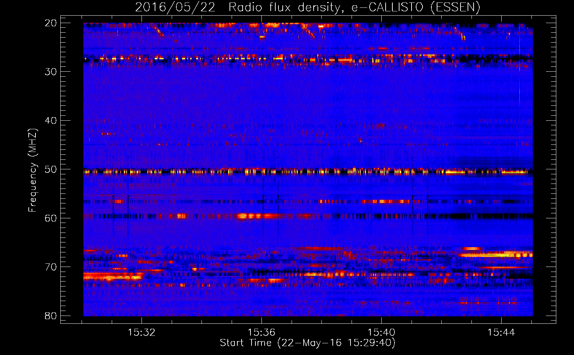Click the plot title '2016/05/22 Radio flux density'
This screenshot has width=574, height=355.
click(308, 7)
